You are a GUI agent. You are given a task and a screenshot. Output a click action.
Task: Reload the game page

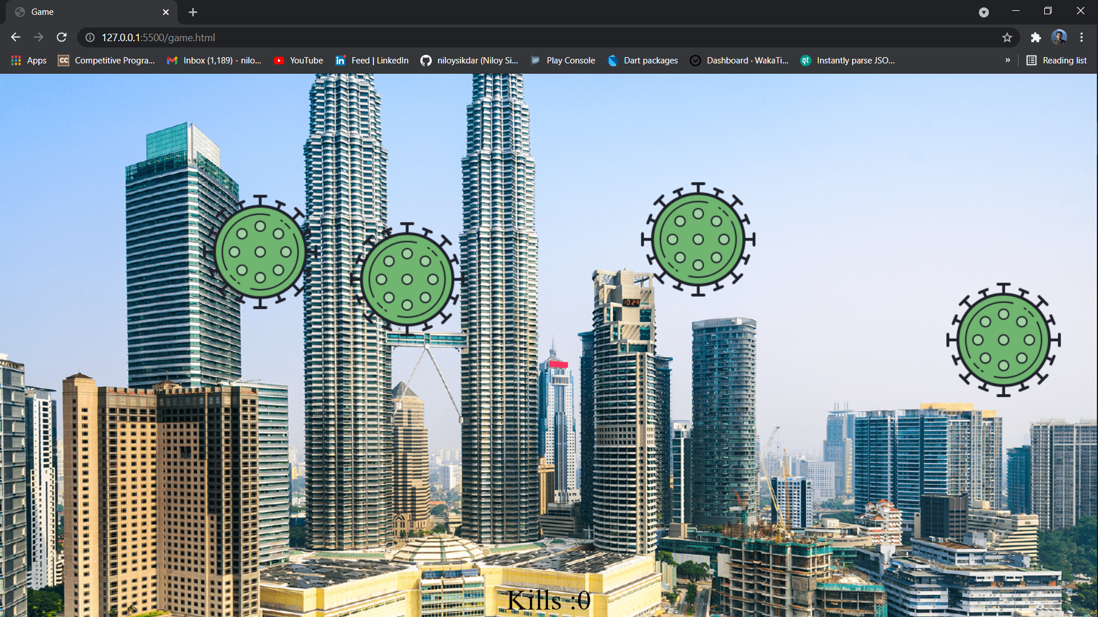click(62, 38)
